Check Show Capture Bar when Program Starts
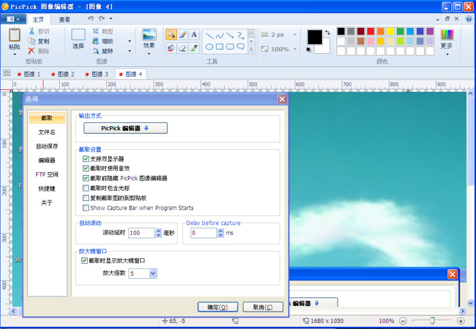The image size is (476, 329). coord(86,208)
